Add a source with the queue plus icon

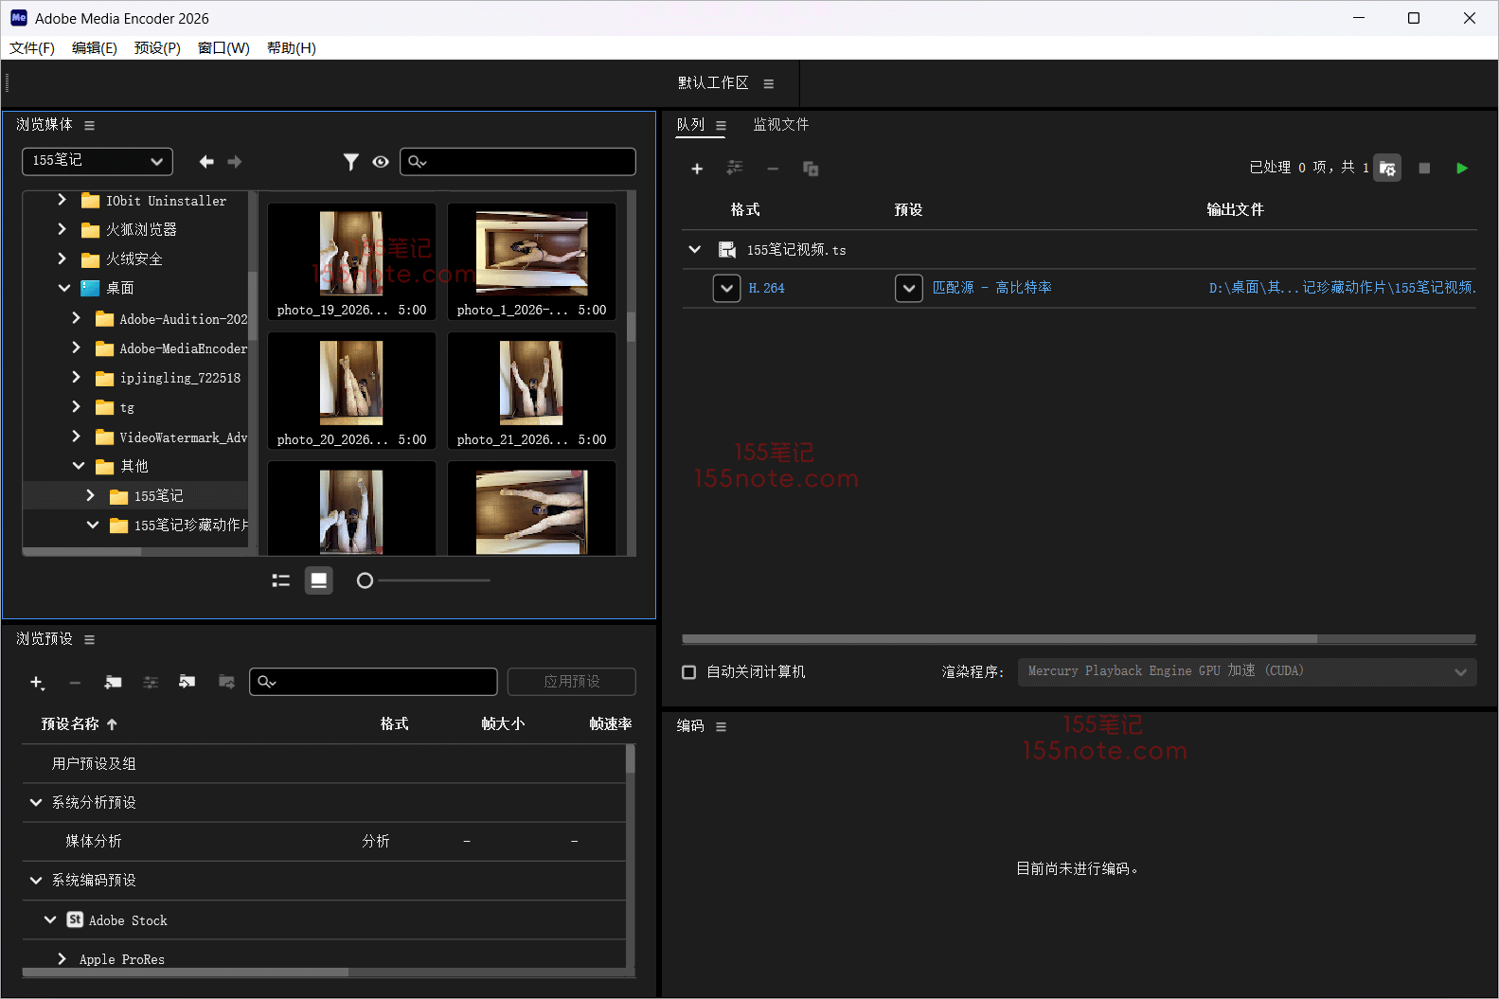pos(697,169)
